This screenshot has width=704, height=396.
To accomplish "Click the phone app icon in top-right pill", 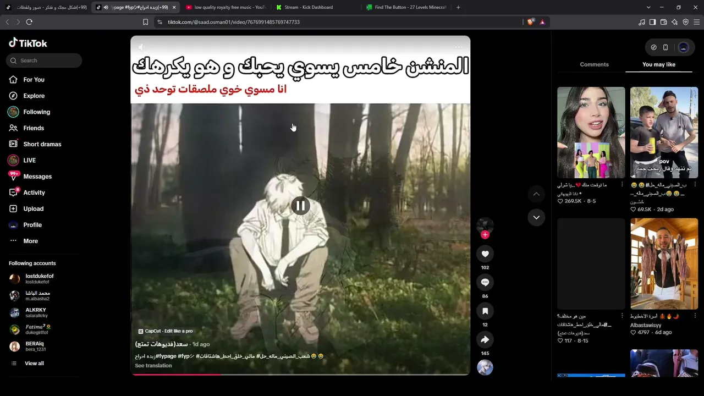I will (x=665, y=47).
